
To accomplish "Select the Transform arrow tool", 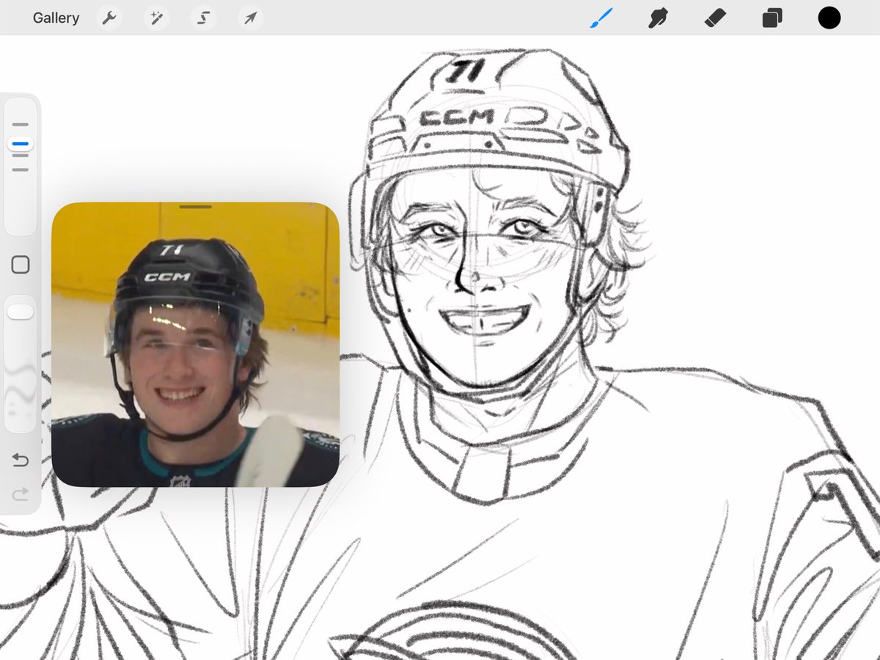I will coord(250,18).
